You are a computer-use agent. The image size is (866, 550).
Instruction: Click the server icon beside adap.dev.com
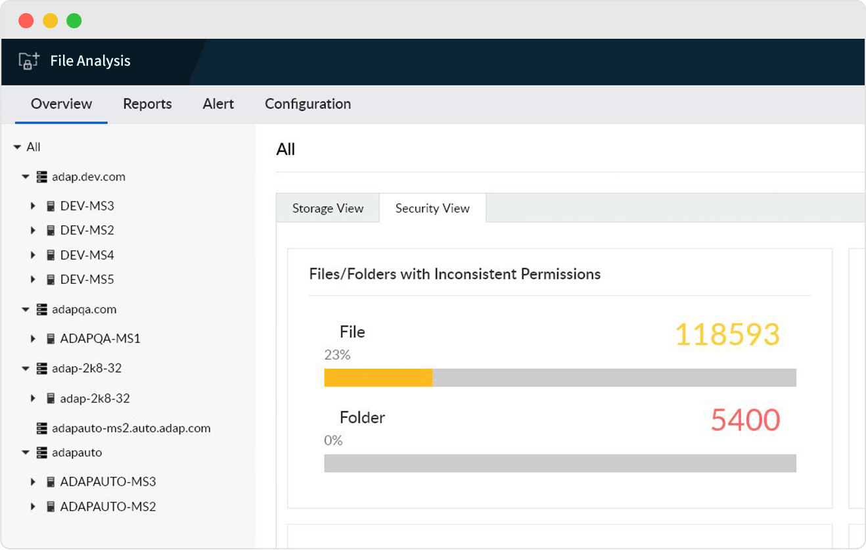click(x=41, y=177)
